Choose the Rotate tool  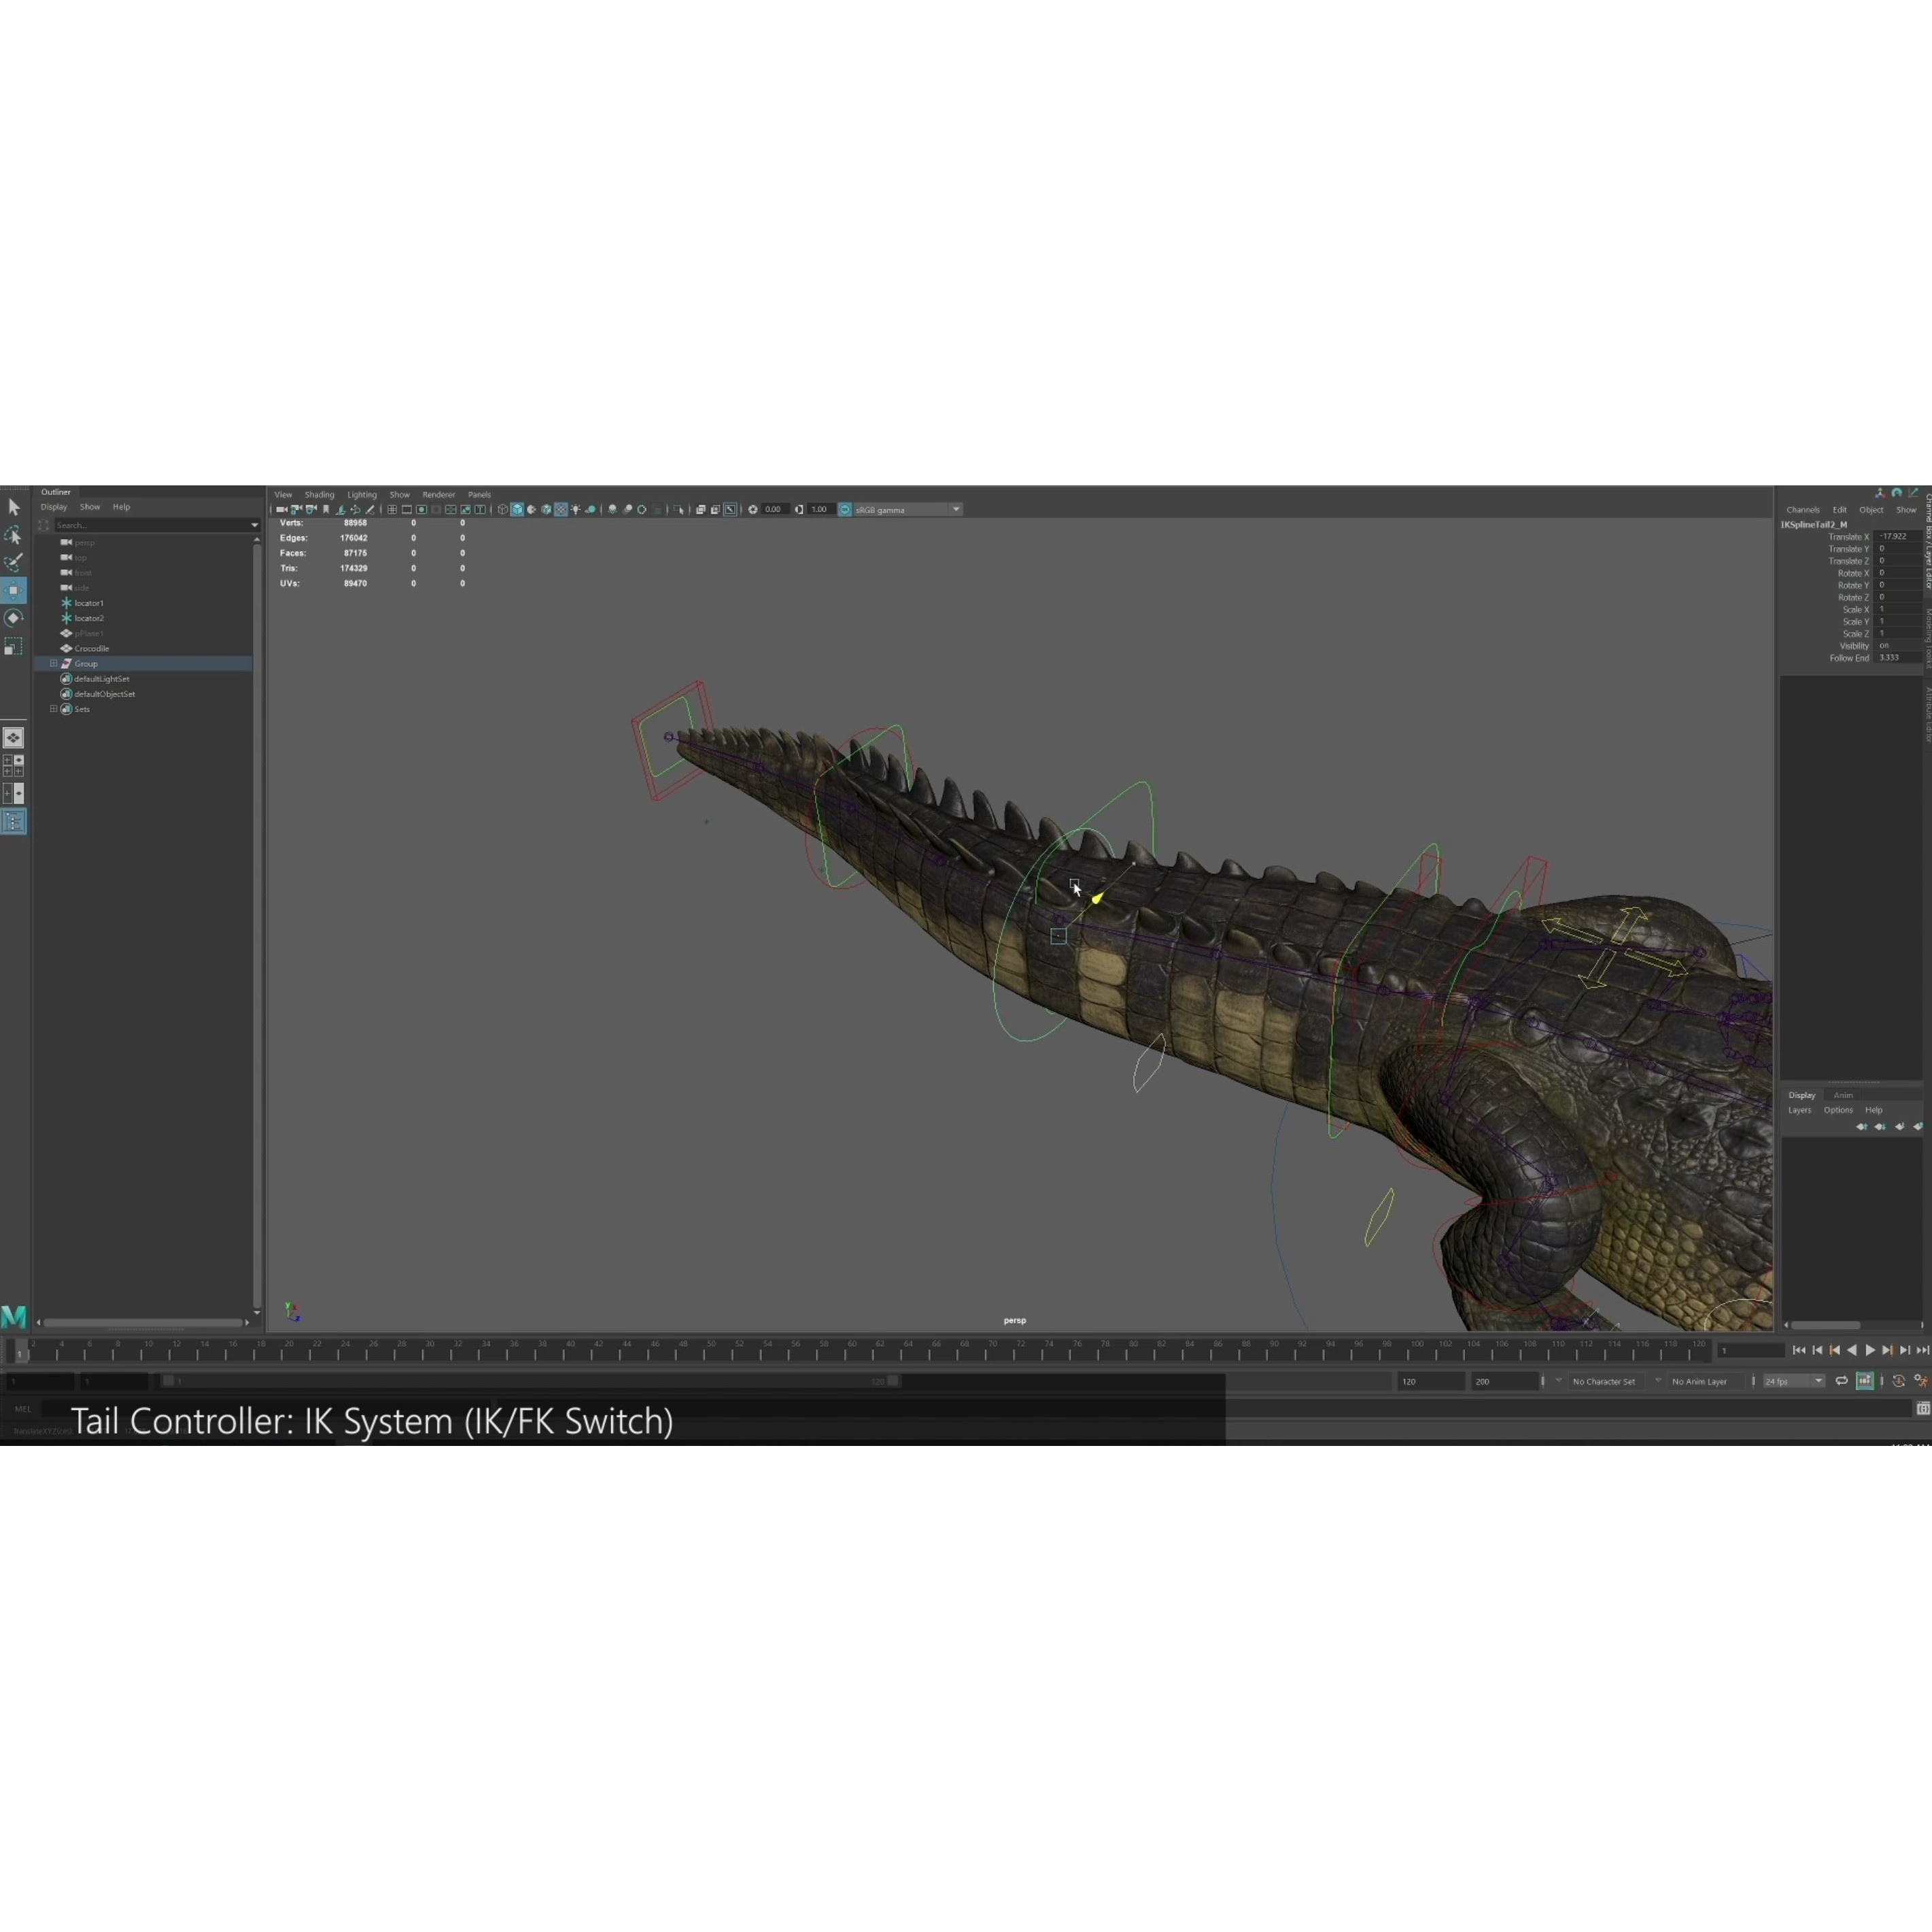13,618
